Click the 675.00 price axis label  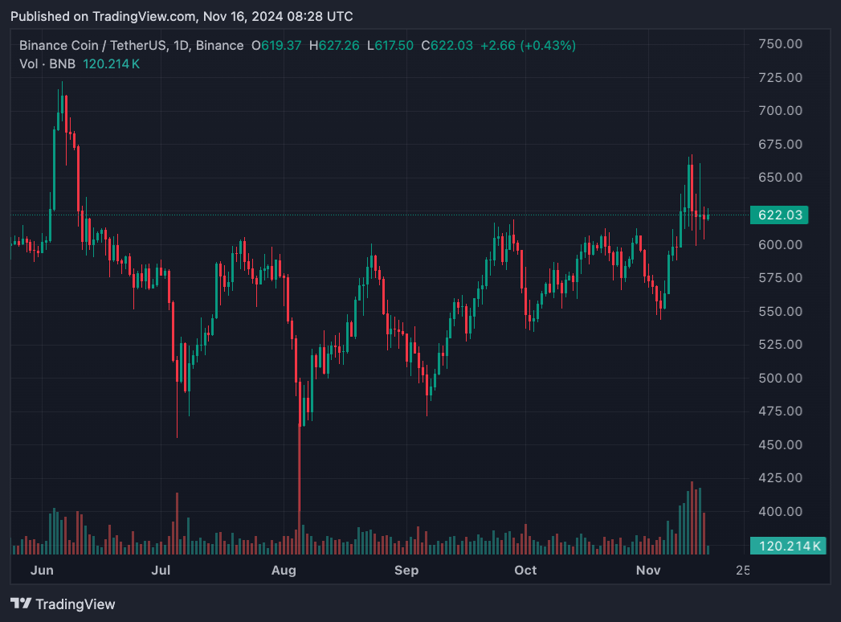click(781, 145)
